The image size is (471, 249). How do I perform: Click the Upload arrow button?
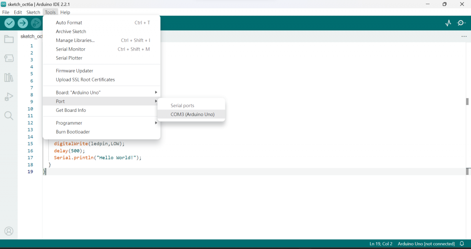[x=23, y=23]
